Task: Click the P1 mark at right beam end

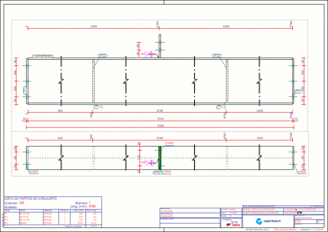Action: coord(297,91)
